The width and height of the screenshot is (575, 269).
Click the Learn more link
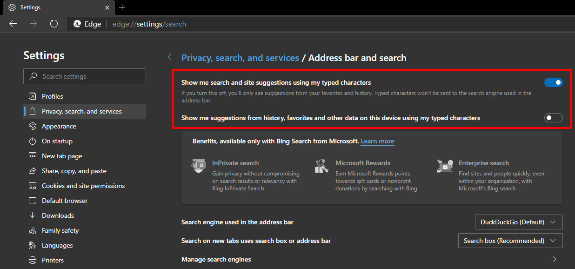(377, 141)
